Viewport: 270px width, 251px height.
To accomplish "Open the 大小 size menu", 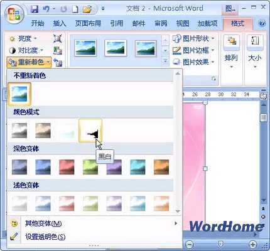I will point(255,52).
